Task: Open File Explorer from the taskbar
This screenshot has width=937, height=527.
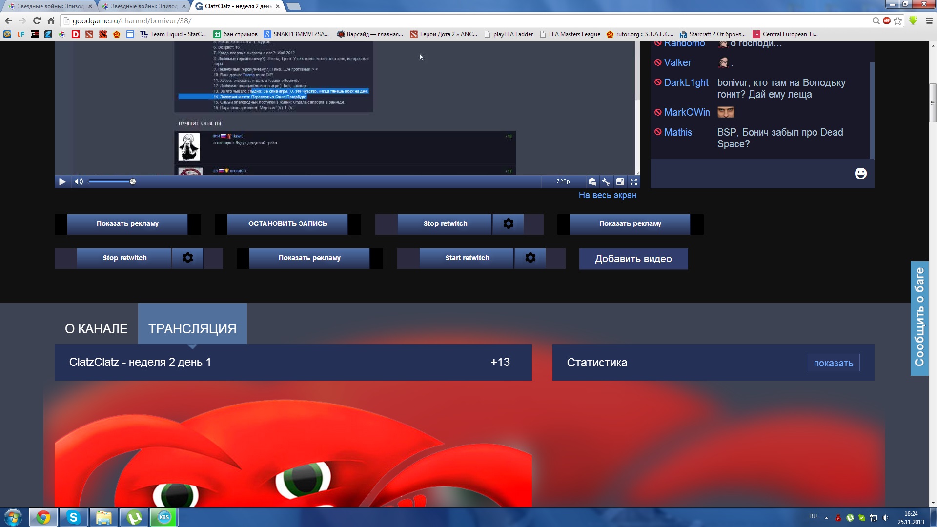Action: (103, 517)
